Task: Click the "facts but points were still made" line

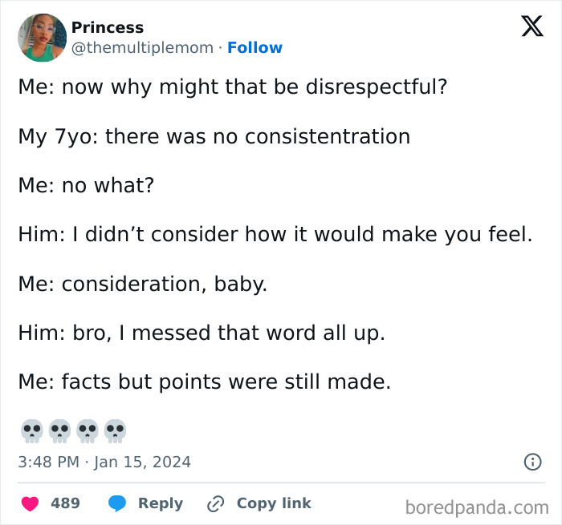Action: tap(204, 382)
